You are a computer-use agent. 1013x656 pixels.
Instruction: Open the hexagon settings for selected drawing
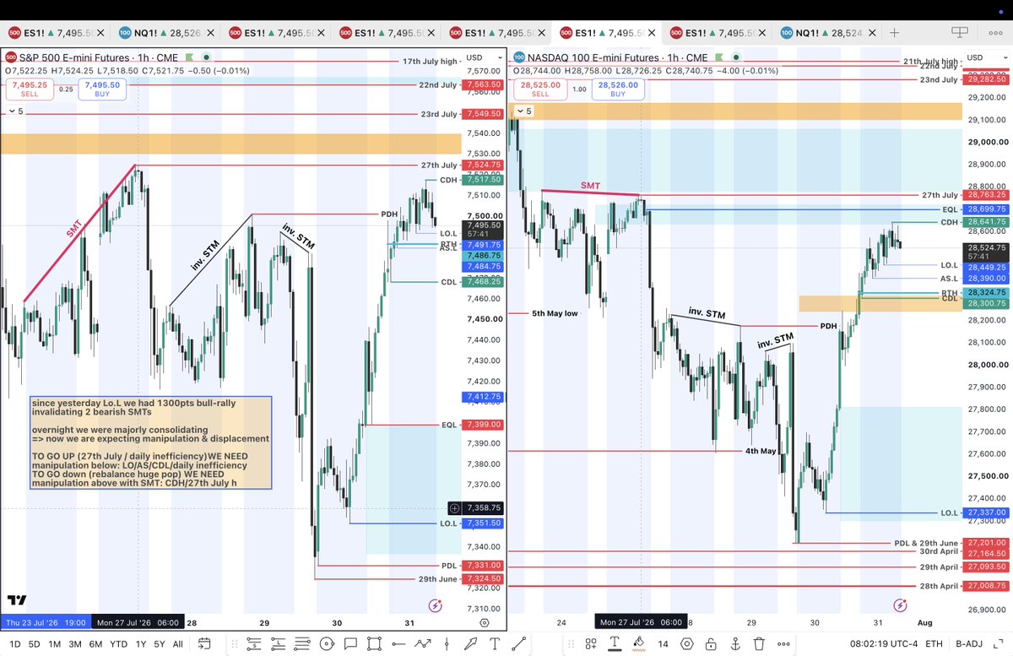686,644
